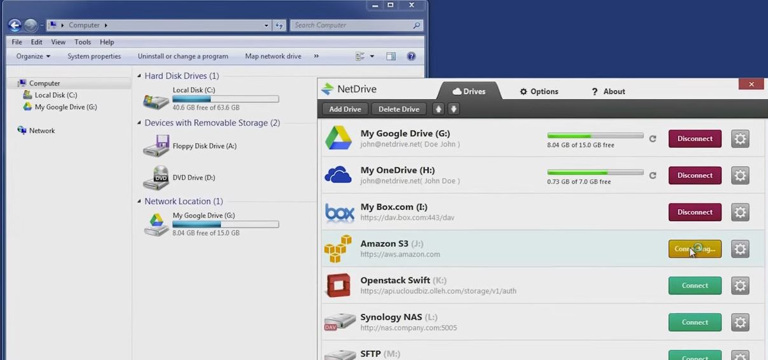Collapse Network Location group
This screenshot has width=768, height=360.
(139, 202)
